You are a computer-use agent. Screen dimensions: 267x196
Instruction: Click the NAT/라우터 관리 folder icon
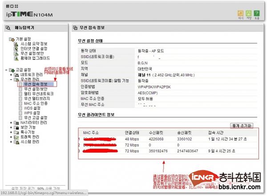(x=16, y=123)
